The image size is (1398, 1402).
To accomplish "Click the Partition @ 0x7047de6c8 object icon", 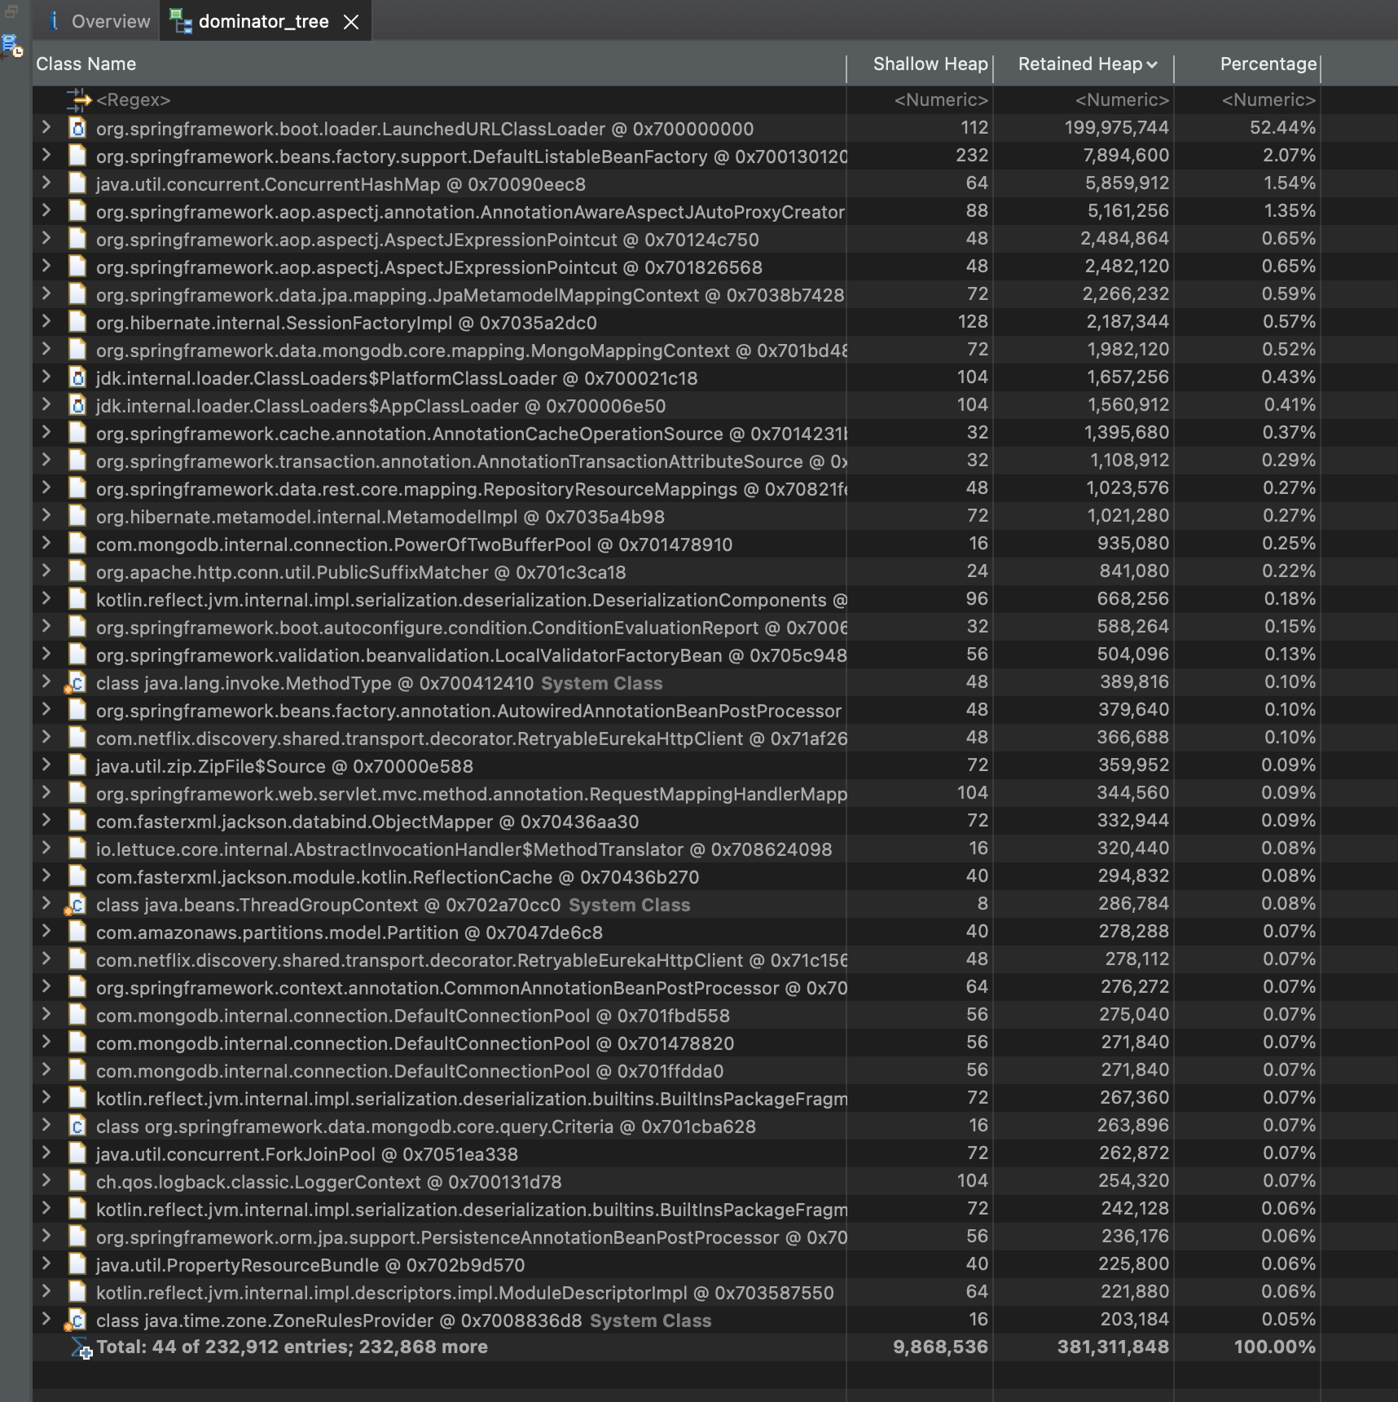I will point(77,932).
